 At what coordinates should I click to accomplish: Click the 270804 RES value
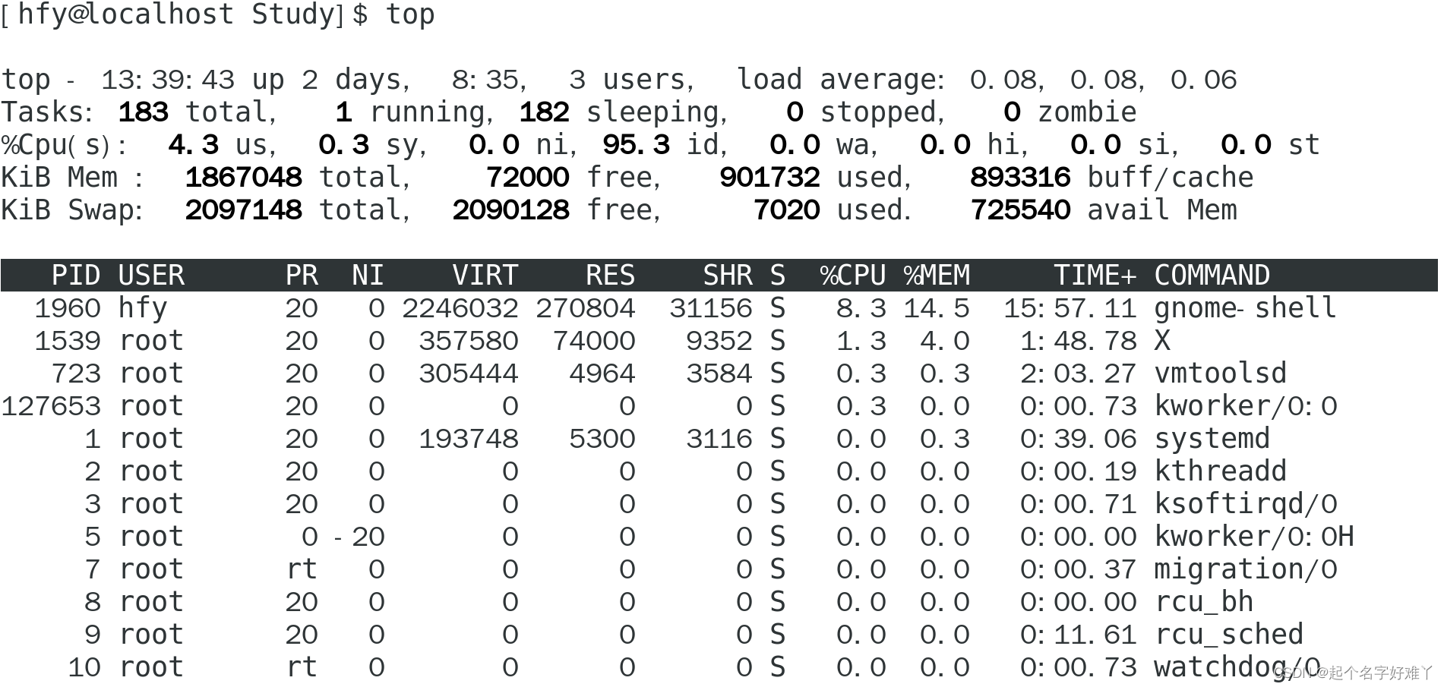pyautogui.click(x=585, y=308)
